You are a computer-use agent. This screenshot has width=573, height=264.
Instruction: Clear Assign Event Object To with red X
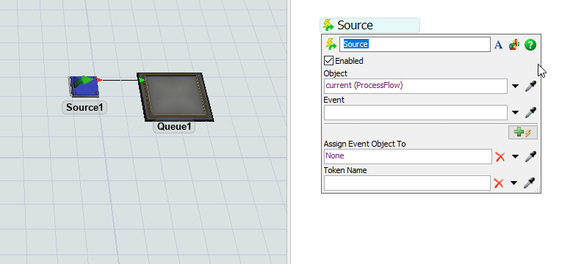coord(500,157)
